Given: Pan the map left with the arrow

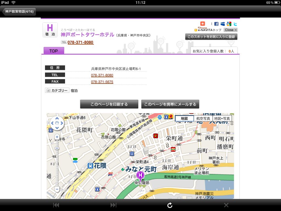Looking at the screenshot, I should [x=52, y=123].
